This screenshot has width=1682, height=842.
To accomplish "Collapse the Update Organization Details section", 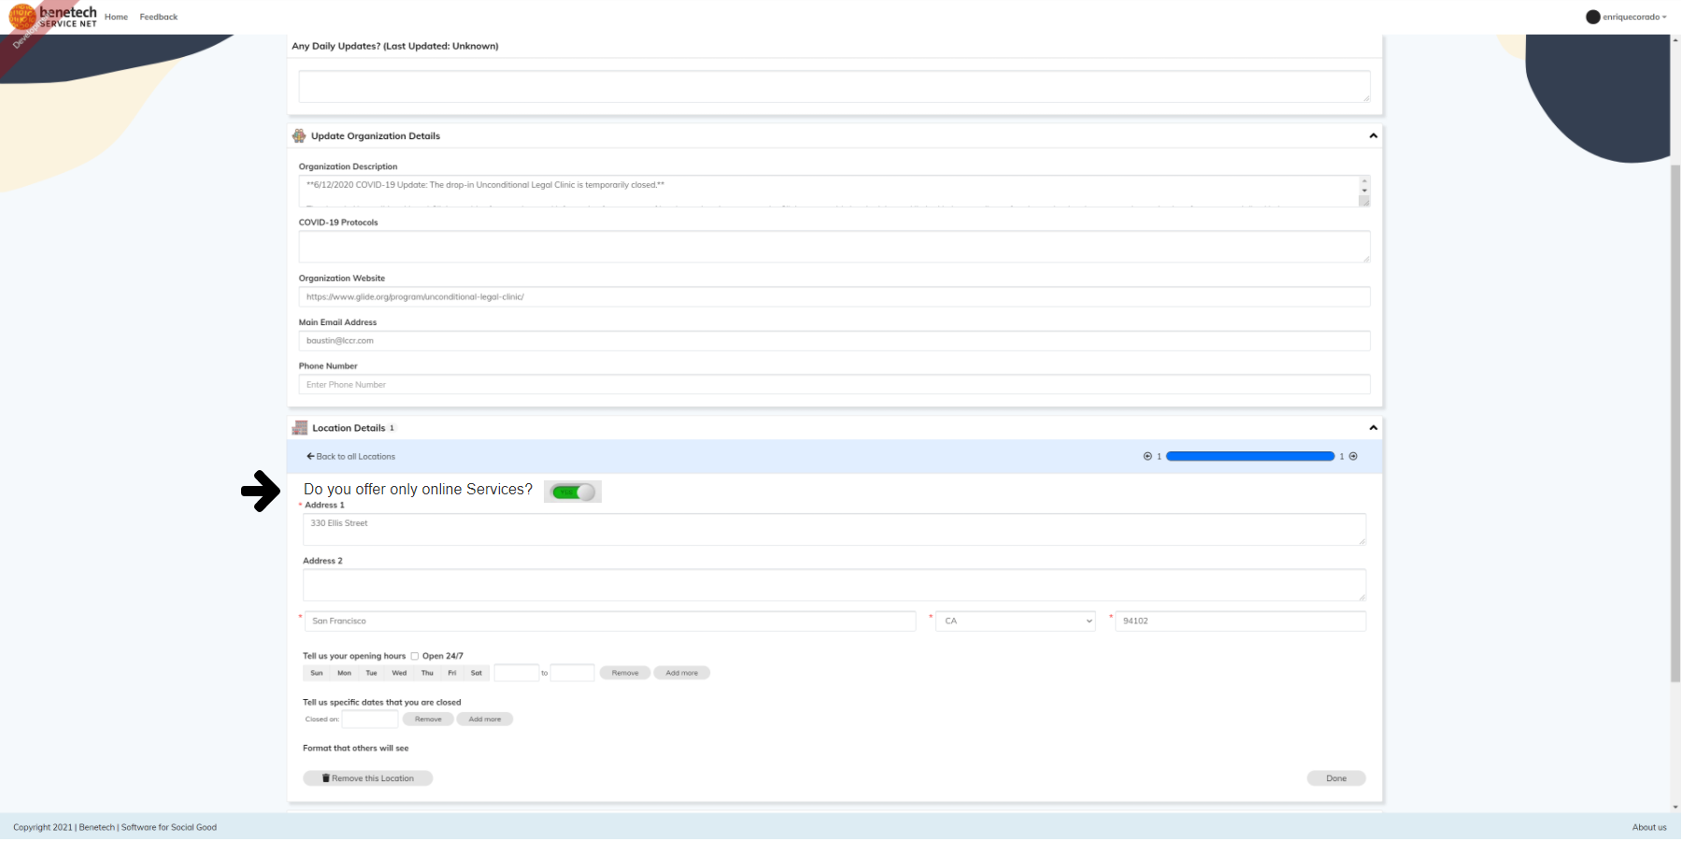I will tap(1373, 136).
